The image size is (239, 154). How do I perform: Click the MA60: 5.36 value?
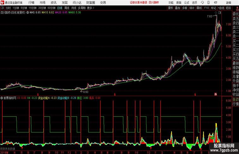tap(75, 13)
